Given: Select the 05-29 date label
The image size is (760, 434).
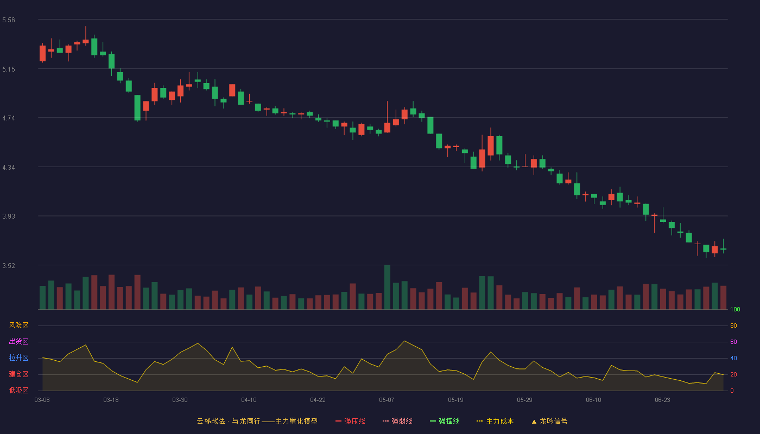Looking at the screenshot, I should (x=524, y=400).
